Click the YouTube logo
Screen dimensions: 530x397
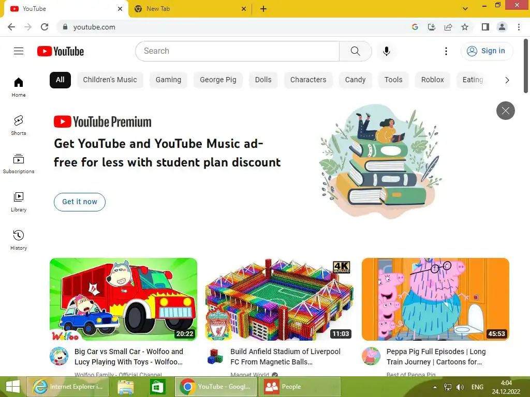click(61, 51)
